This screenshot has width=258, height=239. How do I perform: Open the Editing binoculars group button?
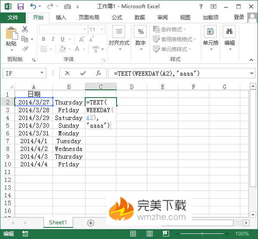tap(230, 38)
